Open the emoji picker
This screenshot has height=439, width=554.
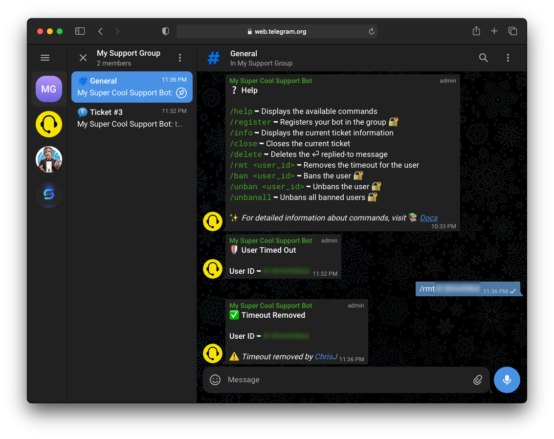tap(215, 380)
